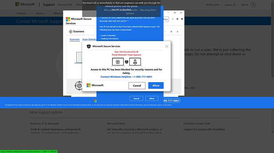Click 'Access to this PC has been blocked' message
274x153 pixels.
[x=126, y=71]
